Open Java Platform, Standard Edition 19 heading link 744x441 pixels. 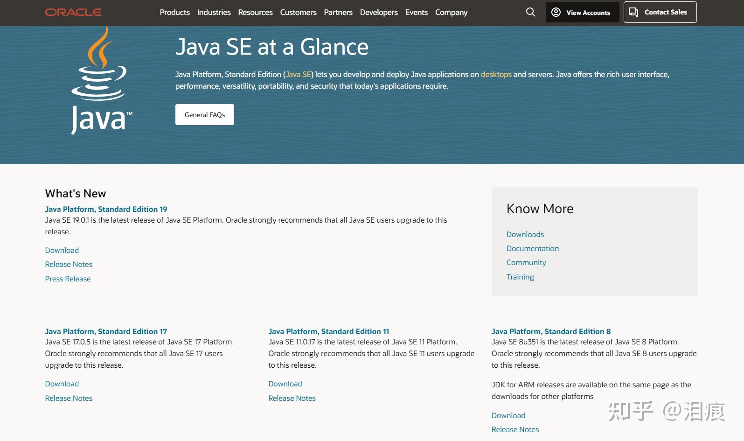(x=106, y=210)
